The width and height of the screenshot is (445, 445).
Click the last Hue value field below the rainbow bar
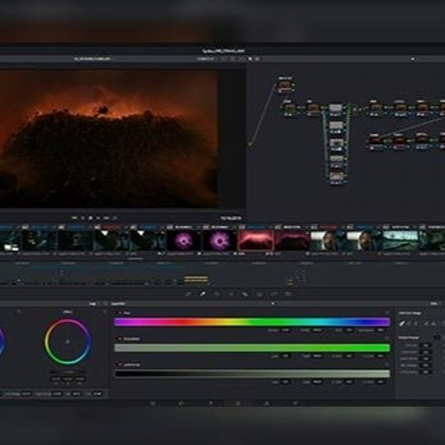[x=381, y=330]
